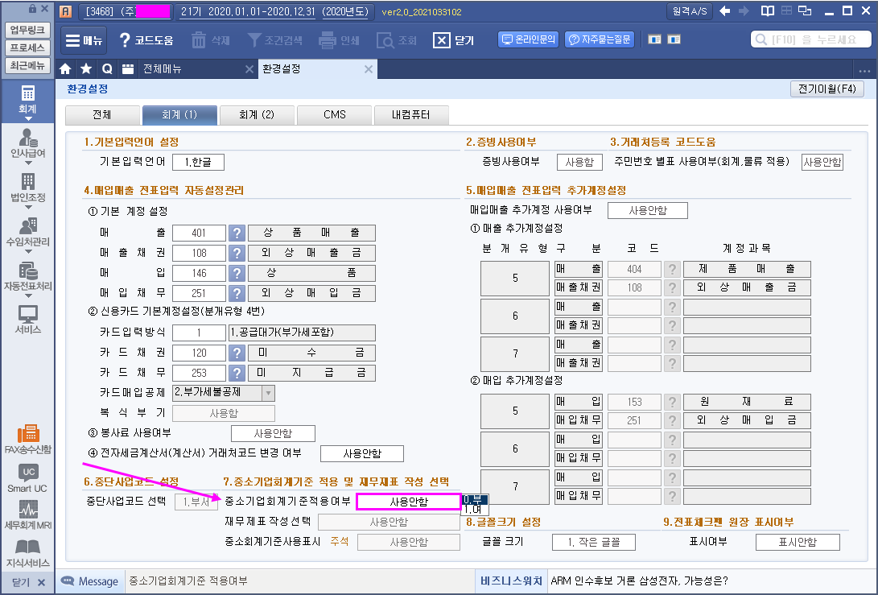Screen dimensions: 878x595
Task: Open the 수임처관리 sidebar icon
Action: pos(27,232)
